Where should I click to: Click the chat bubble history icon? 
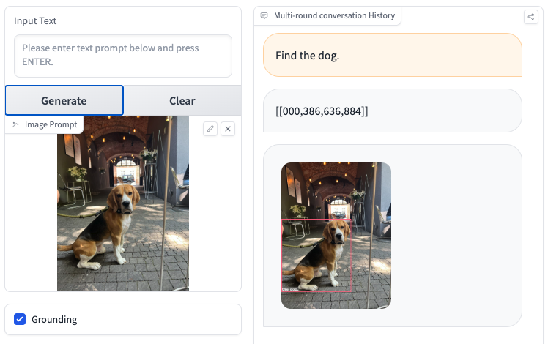click(264, 15)
